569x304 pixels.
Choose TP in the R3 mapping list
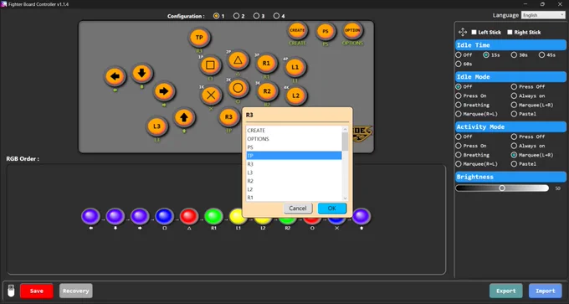click(294, 156)
